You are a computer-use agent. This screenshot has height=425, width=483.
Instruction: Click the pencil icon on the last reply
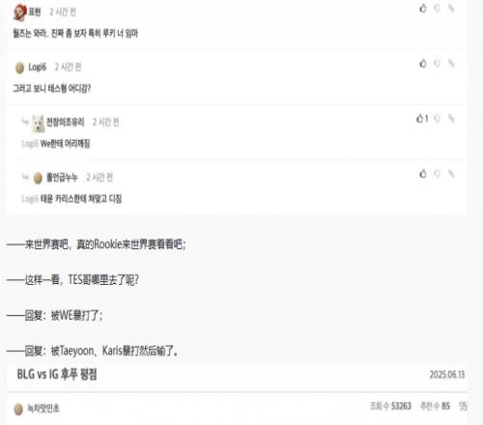click(x=451, y=174)
